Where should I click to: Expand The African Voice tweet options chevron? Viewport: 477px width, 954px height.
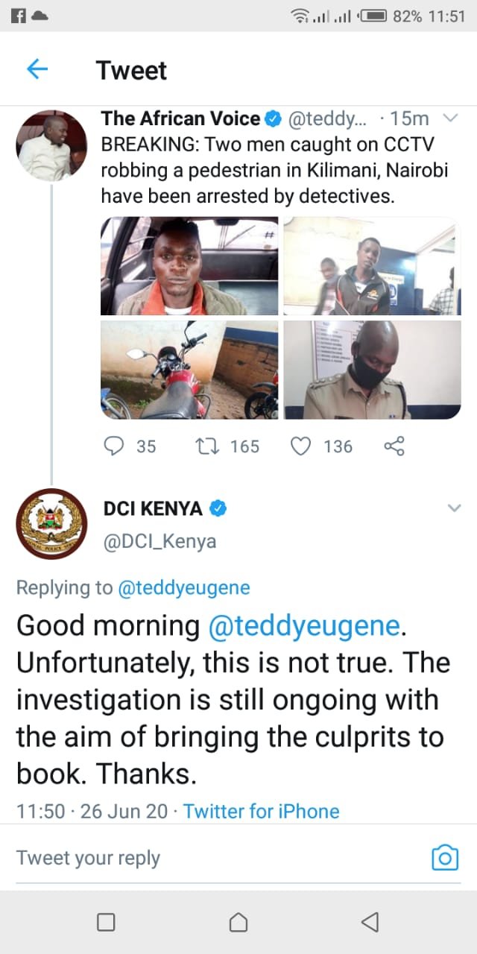(x=450, y=118)
